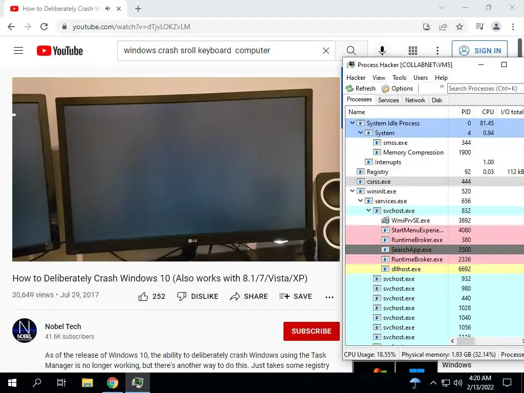Click in Search Processes field
The width and height of the screenshot is (524, 393).
click(485, 88)
